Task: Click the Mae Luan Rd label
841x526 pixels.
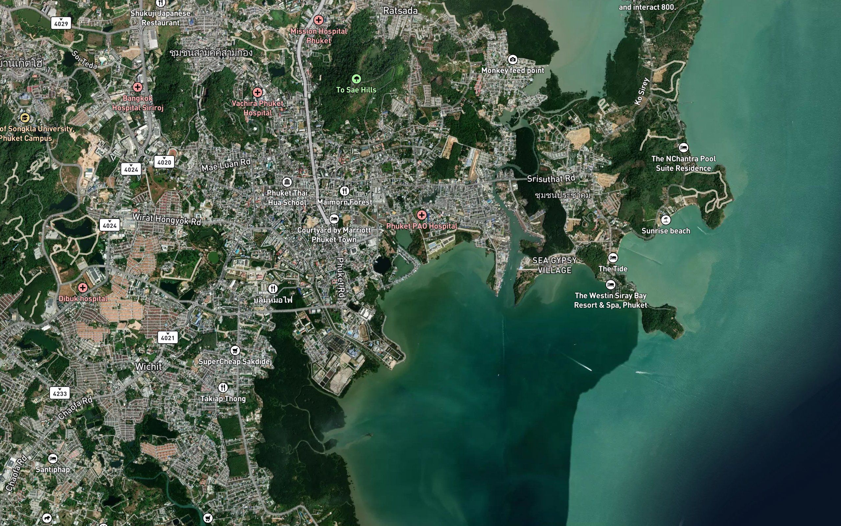Action: click(x=226, y=165)
